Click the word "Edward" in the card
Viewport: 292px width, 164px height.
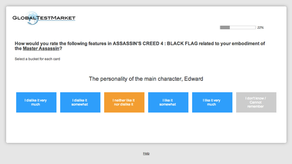tap(194, 79)
